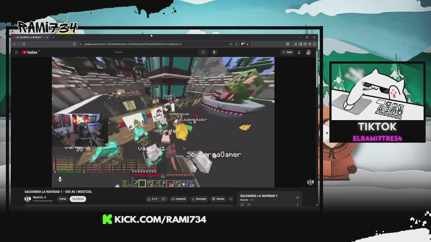Bookmark this page using the bookmark icon
Screen dimensions: 431x242
(x=74, y=44)
